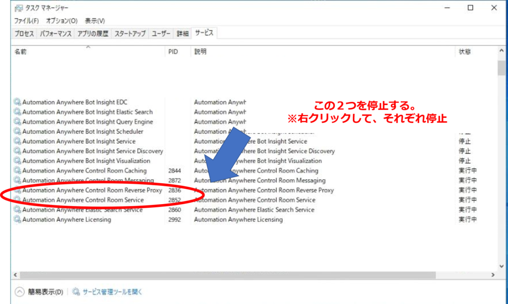Click the Task Manager icon in the title bar

19,8
